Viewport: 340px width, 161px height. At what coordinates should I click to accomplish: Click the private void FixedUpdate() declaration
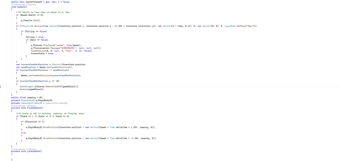pos(27,108)
